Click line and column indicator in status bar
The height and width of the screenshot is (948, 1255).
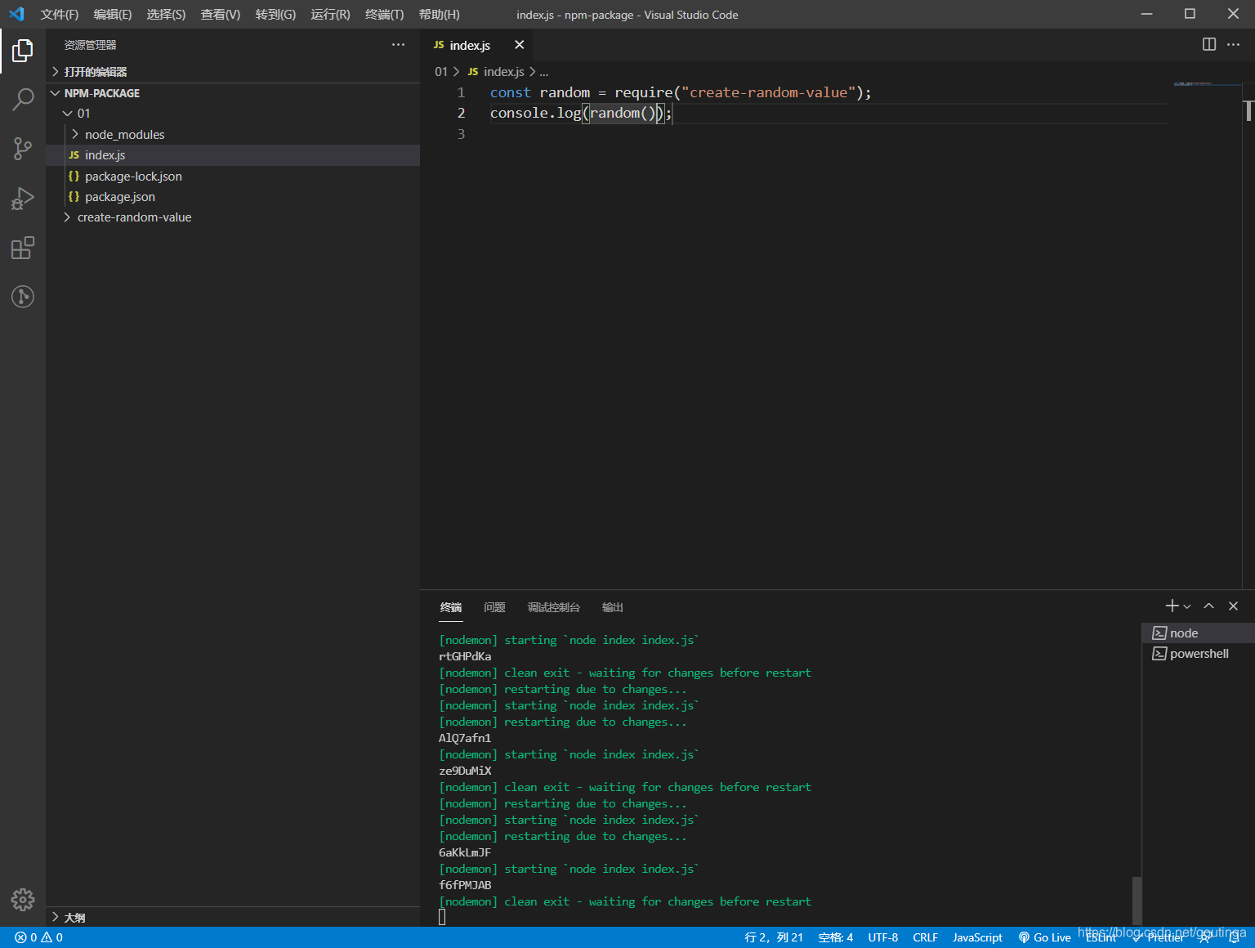click(774, 937)
